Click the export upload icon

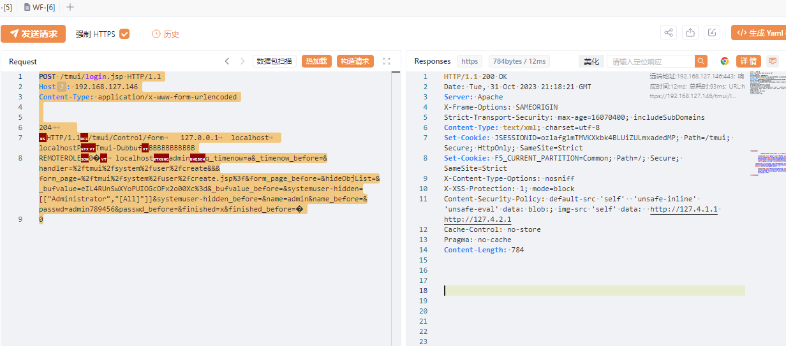690,33
